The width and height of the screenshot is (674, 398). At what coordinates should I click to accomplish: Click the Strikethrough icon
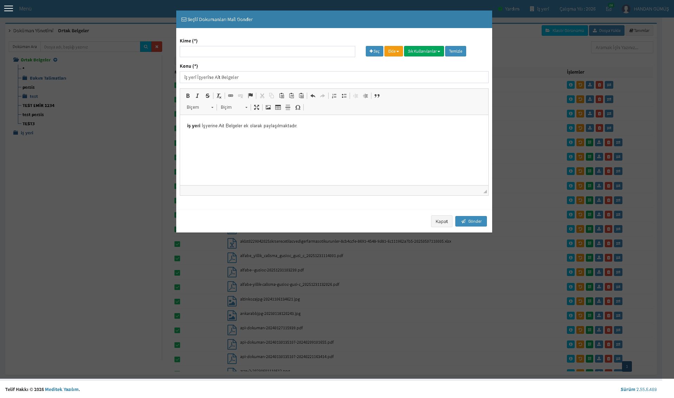pos(207,96)
